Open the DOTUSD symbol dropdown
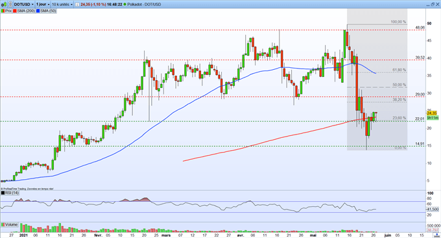This screenshot has width=441, height=238. pos(23,5)
